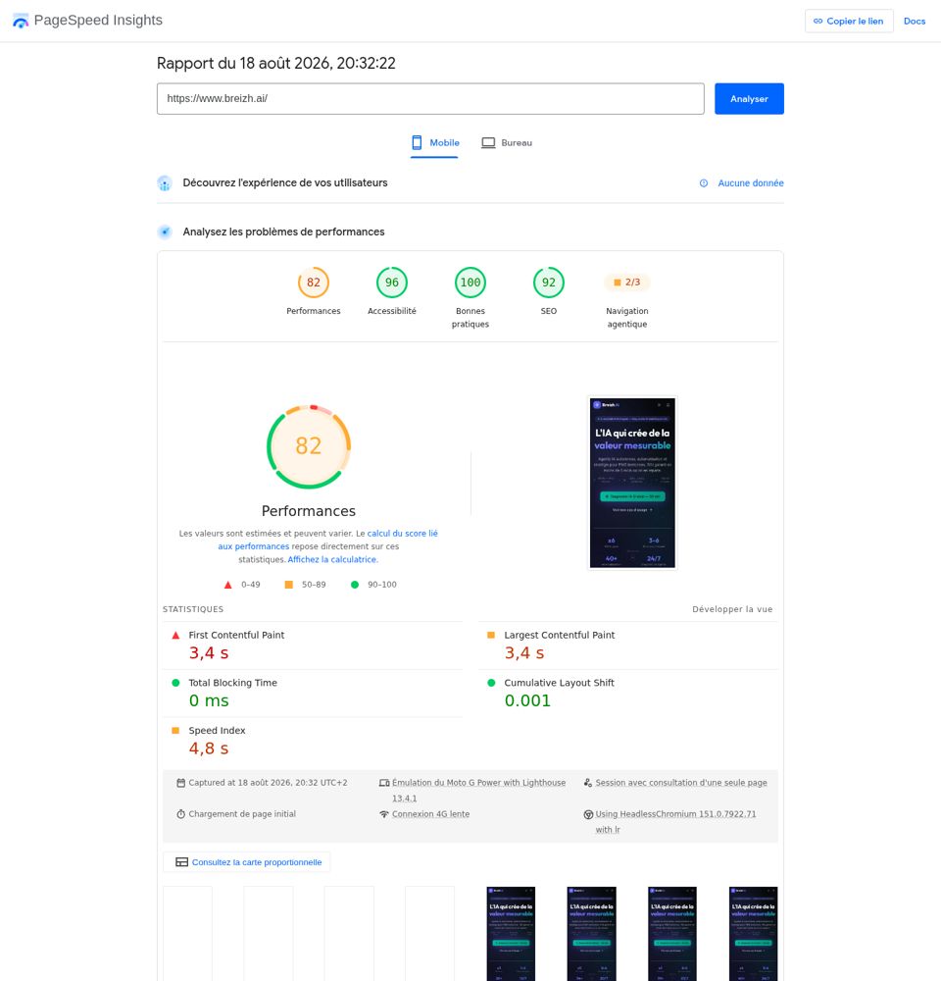This screenshot has height=981, width=941.
Task: Click Session avec consultation d'une seule page
Action: pyautogui.click(x=681, y=783)
